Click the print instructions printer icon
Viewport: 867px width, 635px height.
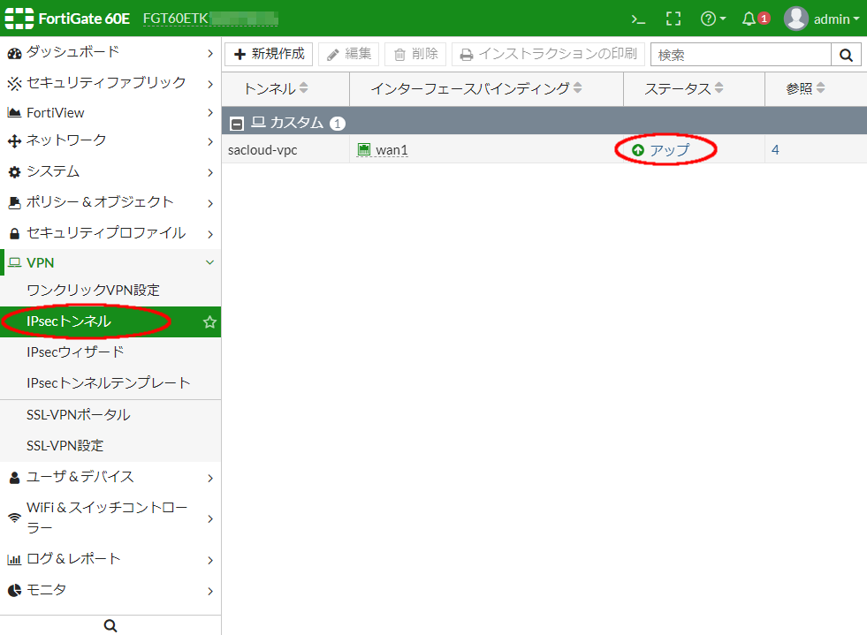468,54
